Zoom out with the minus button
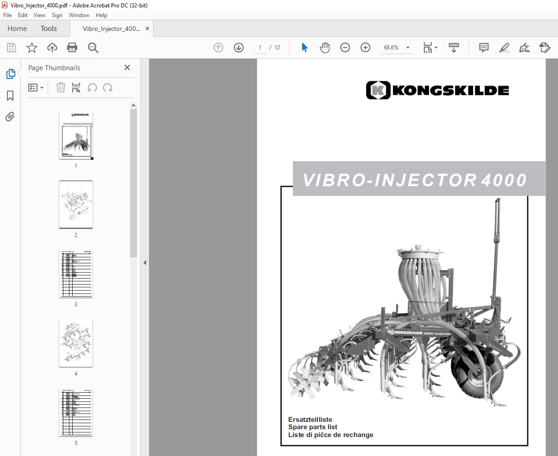 click(x=345, y=48)
